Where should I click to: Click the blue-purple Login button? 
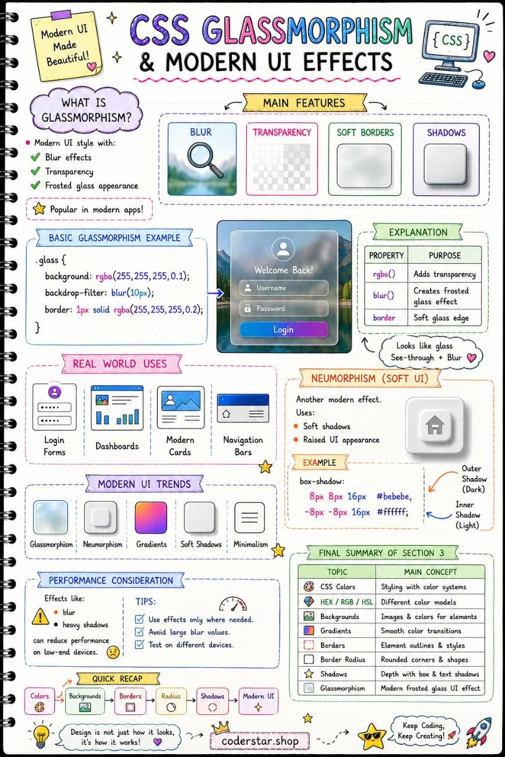point(284,330)
